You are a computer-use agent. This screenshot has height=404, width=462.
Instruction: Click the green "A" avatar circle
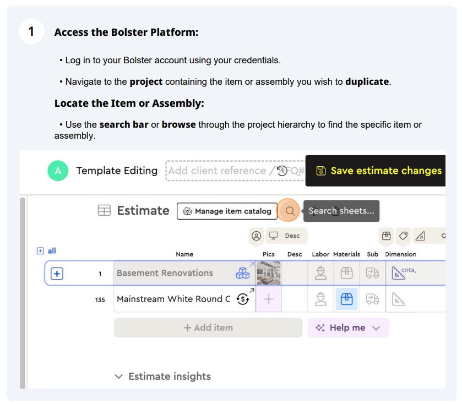[58, 171]
